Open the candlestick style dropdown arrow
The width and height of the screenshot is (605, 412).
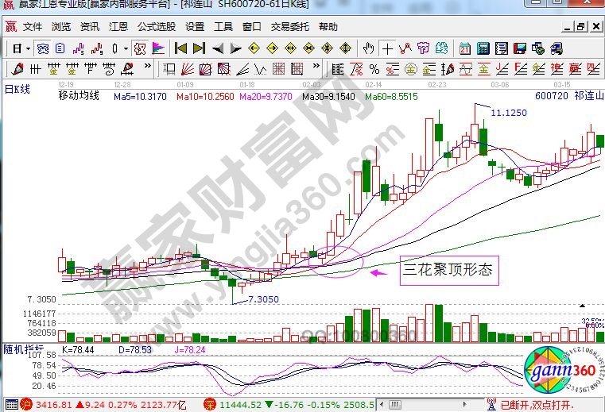(x=126, y=48)
